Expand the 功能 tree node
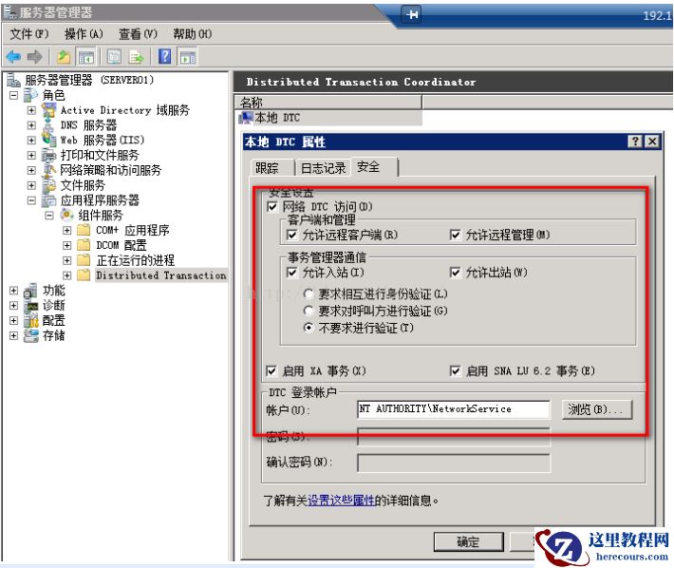Image resolution: width=674 pixels, height=568 pixels. (13, 291)
